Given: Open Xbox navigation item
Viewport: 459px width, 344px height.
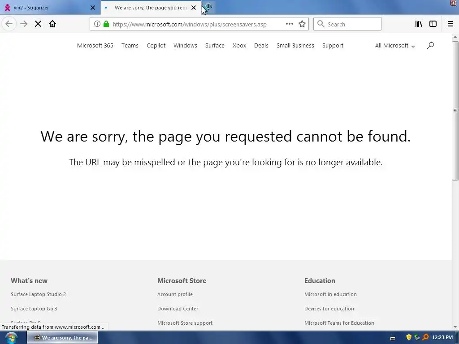Looking at the screenshot, I should point(239,46).
